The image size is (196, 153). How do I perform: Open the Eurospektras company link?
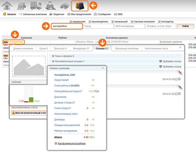click(x=15, y=42)
